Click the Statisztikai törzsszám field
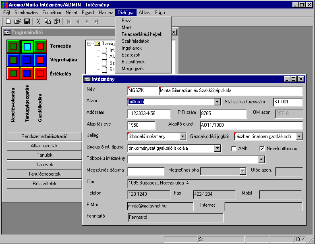The width and height of the screenshot is (315, 245). pos(288,102)
